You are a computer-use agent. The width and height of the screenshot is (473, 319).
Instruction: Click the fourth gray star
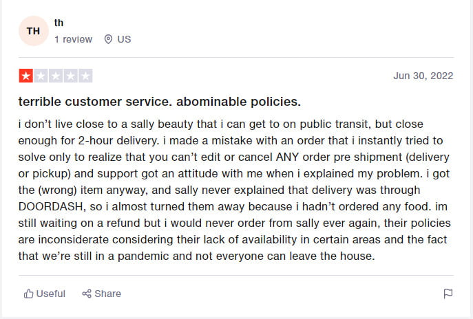pos(71,76)
